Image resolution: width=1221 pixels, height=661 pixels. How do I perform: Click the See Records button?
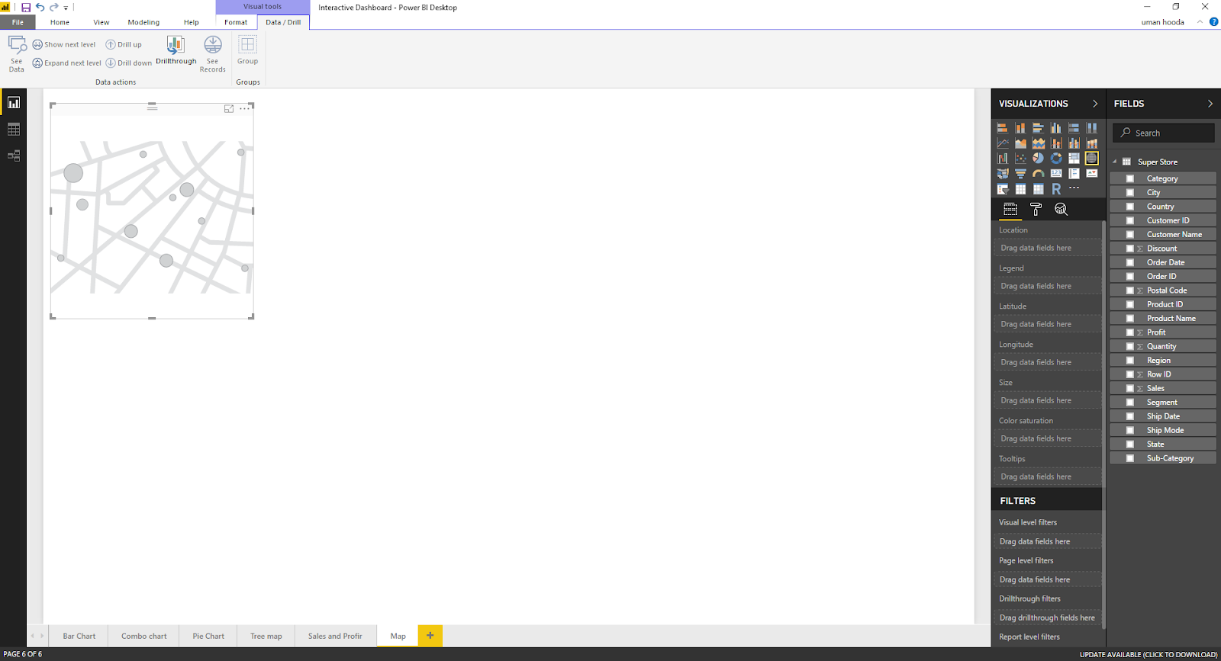(x=213, y=53)
